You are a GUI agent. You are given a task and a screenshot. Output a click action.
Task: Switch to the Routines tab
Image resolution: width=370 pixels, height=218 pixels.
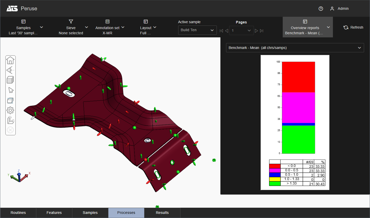(x=18, y=213)
